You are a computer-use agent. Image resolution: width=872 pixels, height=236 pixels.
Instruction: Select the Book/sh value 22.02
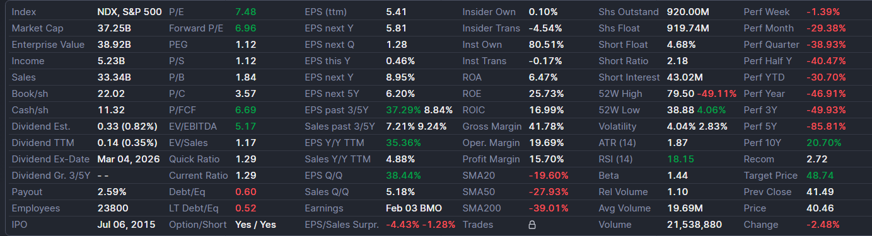click(111, 93)
